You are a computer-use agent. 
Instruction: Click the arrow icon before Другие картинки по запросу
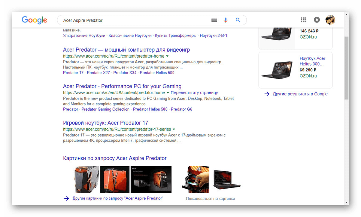[x=66, y=198]
